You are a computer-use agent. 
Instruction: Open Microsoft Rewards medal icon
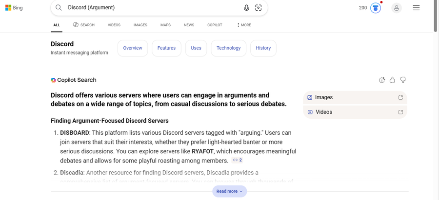point(376,8)
